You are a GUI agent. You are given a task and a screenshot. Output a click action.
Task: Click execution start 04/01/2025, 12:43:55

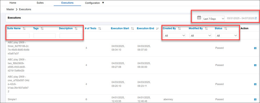118,99
